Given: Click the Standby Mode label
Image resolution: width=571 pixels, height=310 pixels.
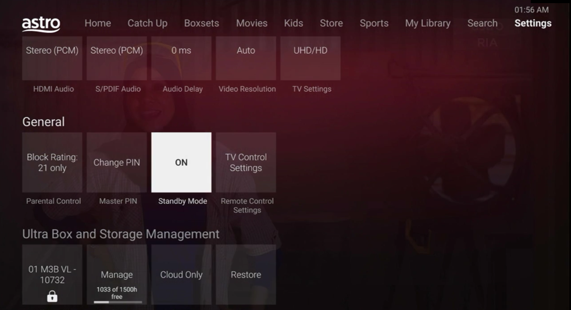Looking at the screenshot, I should click(183, 201).
